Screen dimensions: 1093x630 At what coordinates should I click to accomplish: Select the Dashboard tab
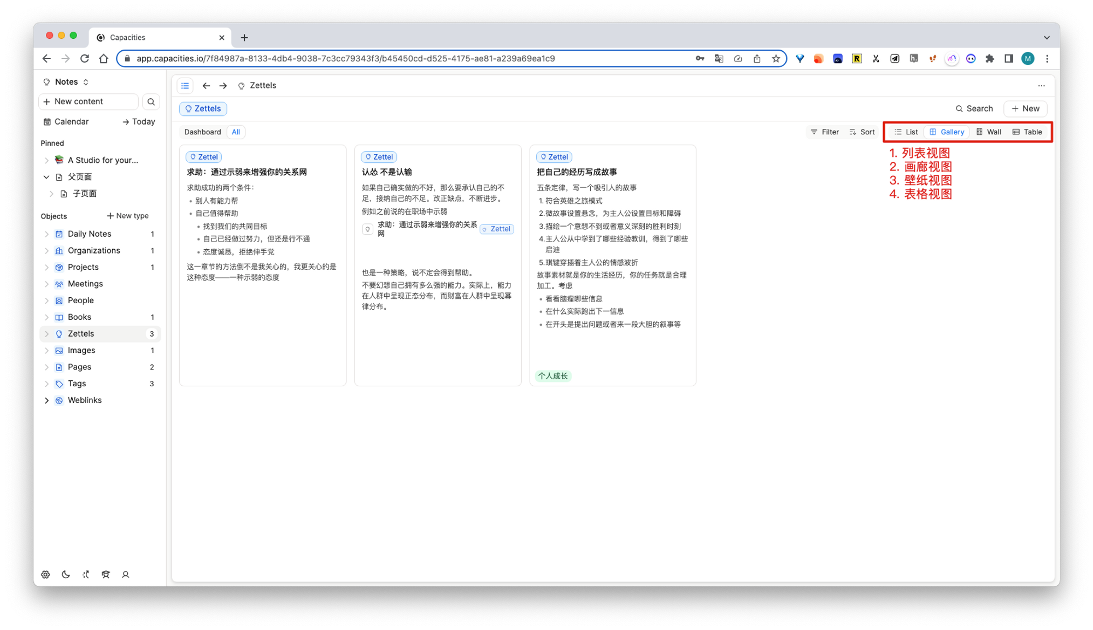[202, 132]
